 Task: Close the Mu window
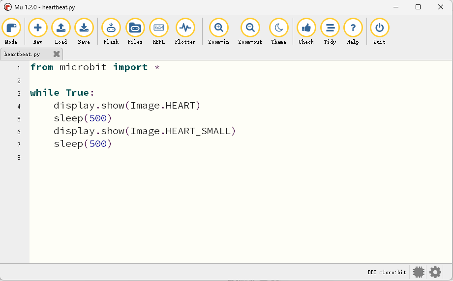[440, 7]
